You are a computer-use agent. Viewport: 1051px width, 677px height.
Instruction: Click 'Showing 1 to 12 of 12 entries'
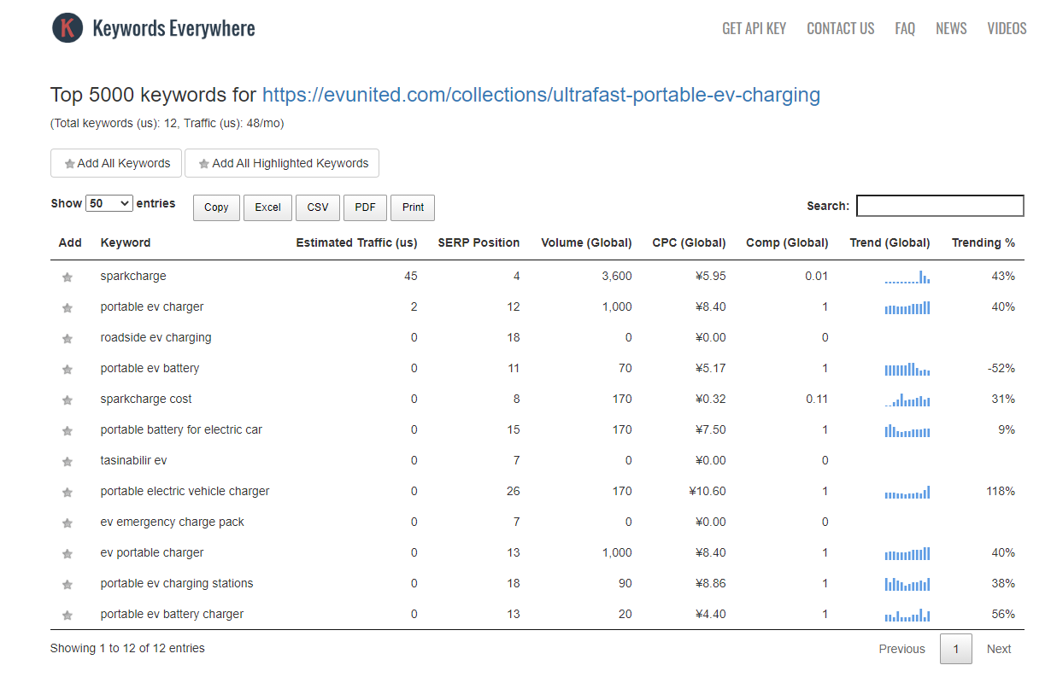127,648
